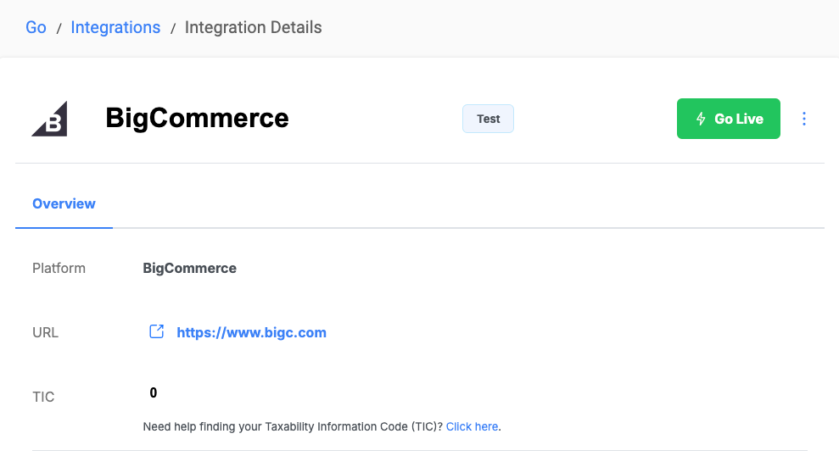
Task: Select the Overview tab
Action: pos(64,203)
